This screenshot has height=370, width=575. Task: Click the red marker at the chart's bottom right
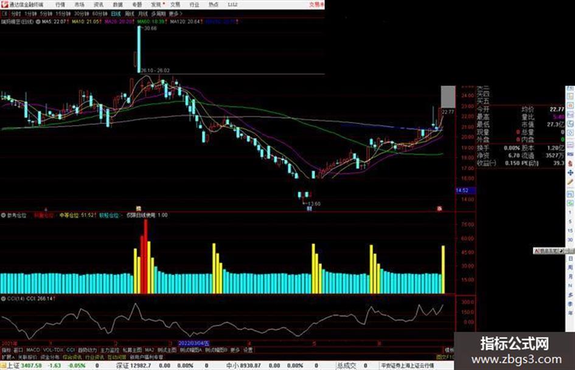(439, 209)
